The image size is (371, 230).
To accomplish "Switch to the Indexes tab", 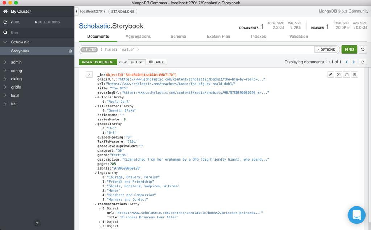I will click(x=258, y=37).
